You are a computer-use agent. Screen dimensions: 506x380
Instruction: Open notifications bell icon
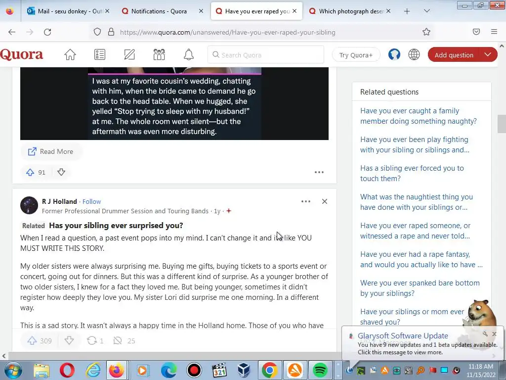coord(189,54)
